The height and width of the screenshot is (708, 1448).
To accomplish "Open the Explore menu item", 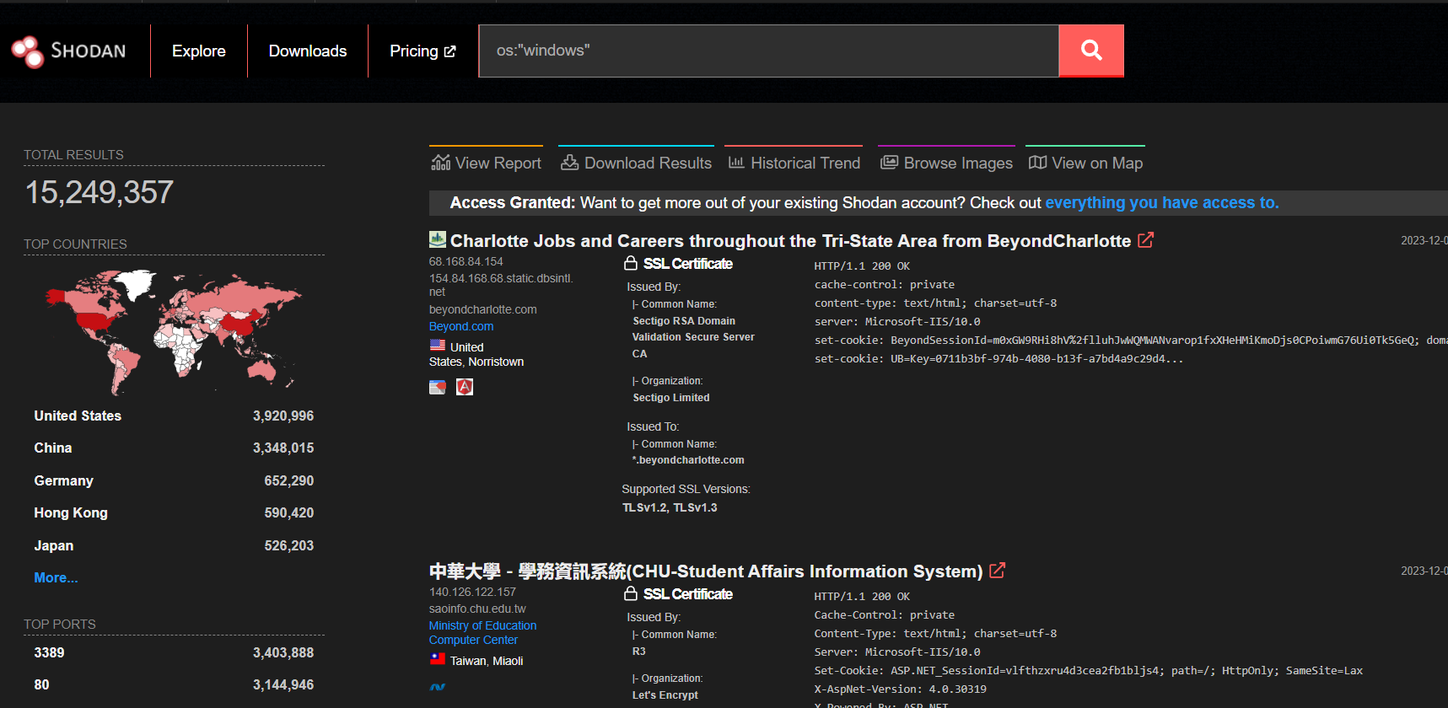I will tap(199, 51).
